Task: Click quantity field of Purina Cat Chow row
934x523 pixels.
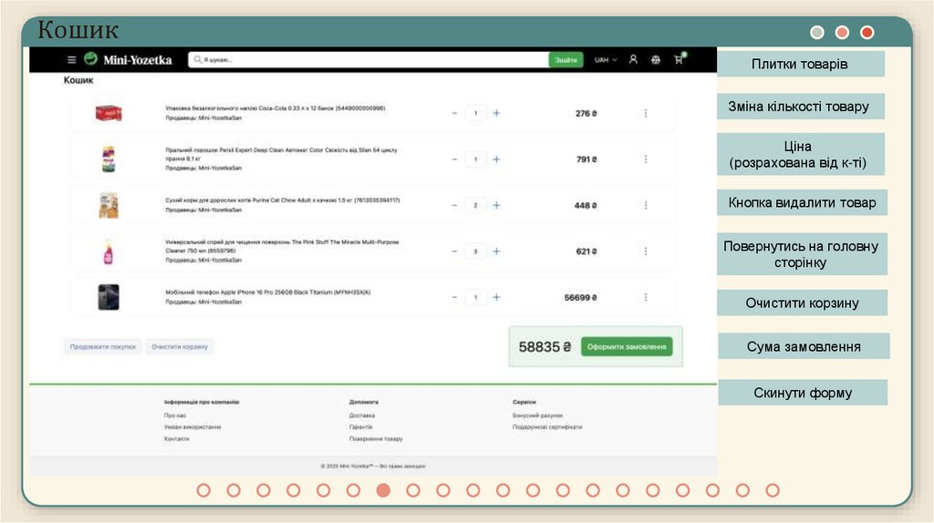Action: click(x=475, y=205)
